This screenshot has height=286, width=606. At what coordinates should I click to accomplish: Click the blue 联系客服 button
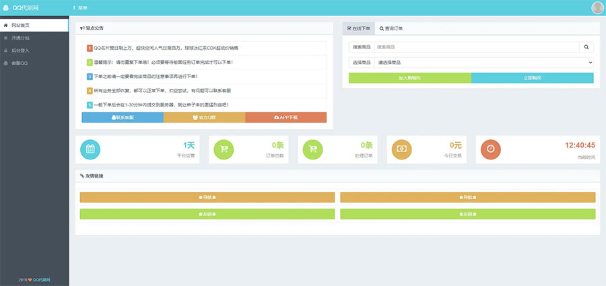click(x=123, y=118)
